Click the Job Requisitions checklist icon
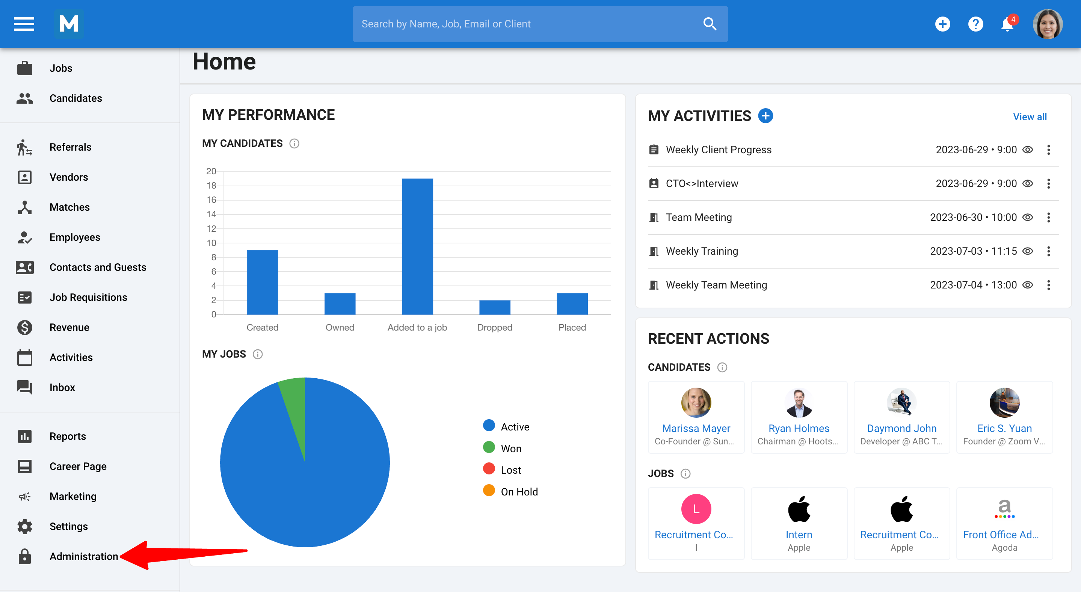 click(x=25, y=298)
